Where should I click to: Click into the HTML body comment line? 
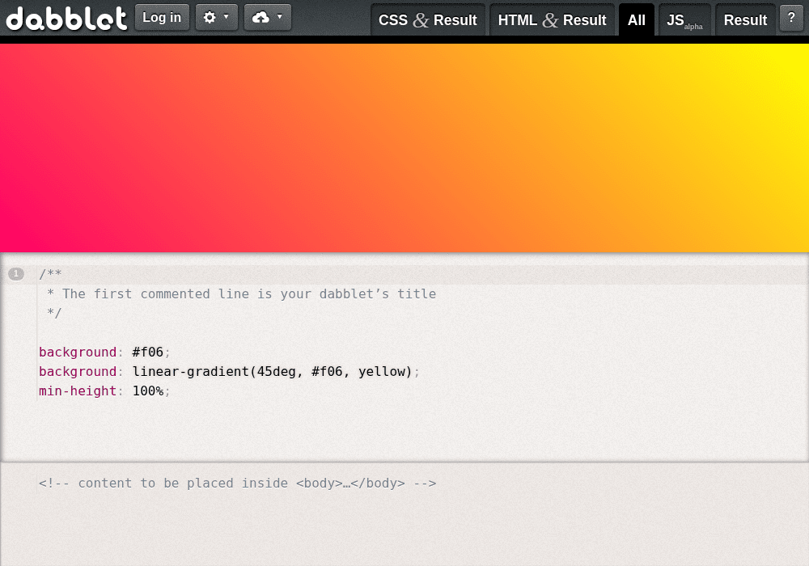click(237, 484)
